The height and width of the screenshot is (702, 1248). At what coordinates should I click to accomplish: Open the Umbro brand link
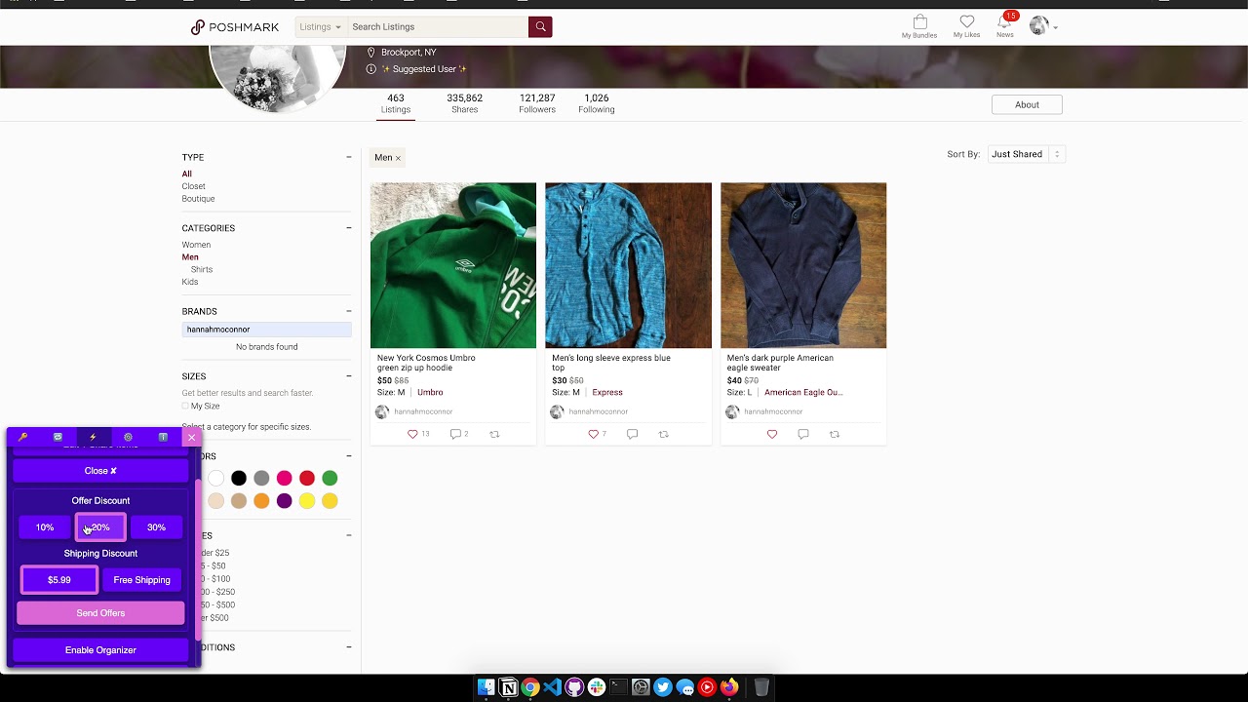click(x=430, y=392)
